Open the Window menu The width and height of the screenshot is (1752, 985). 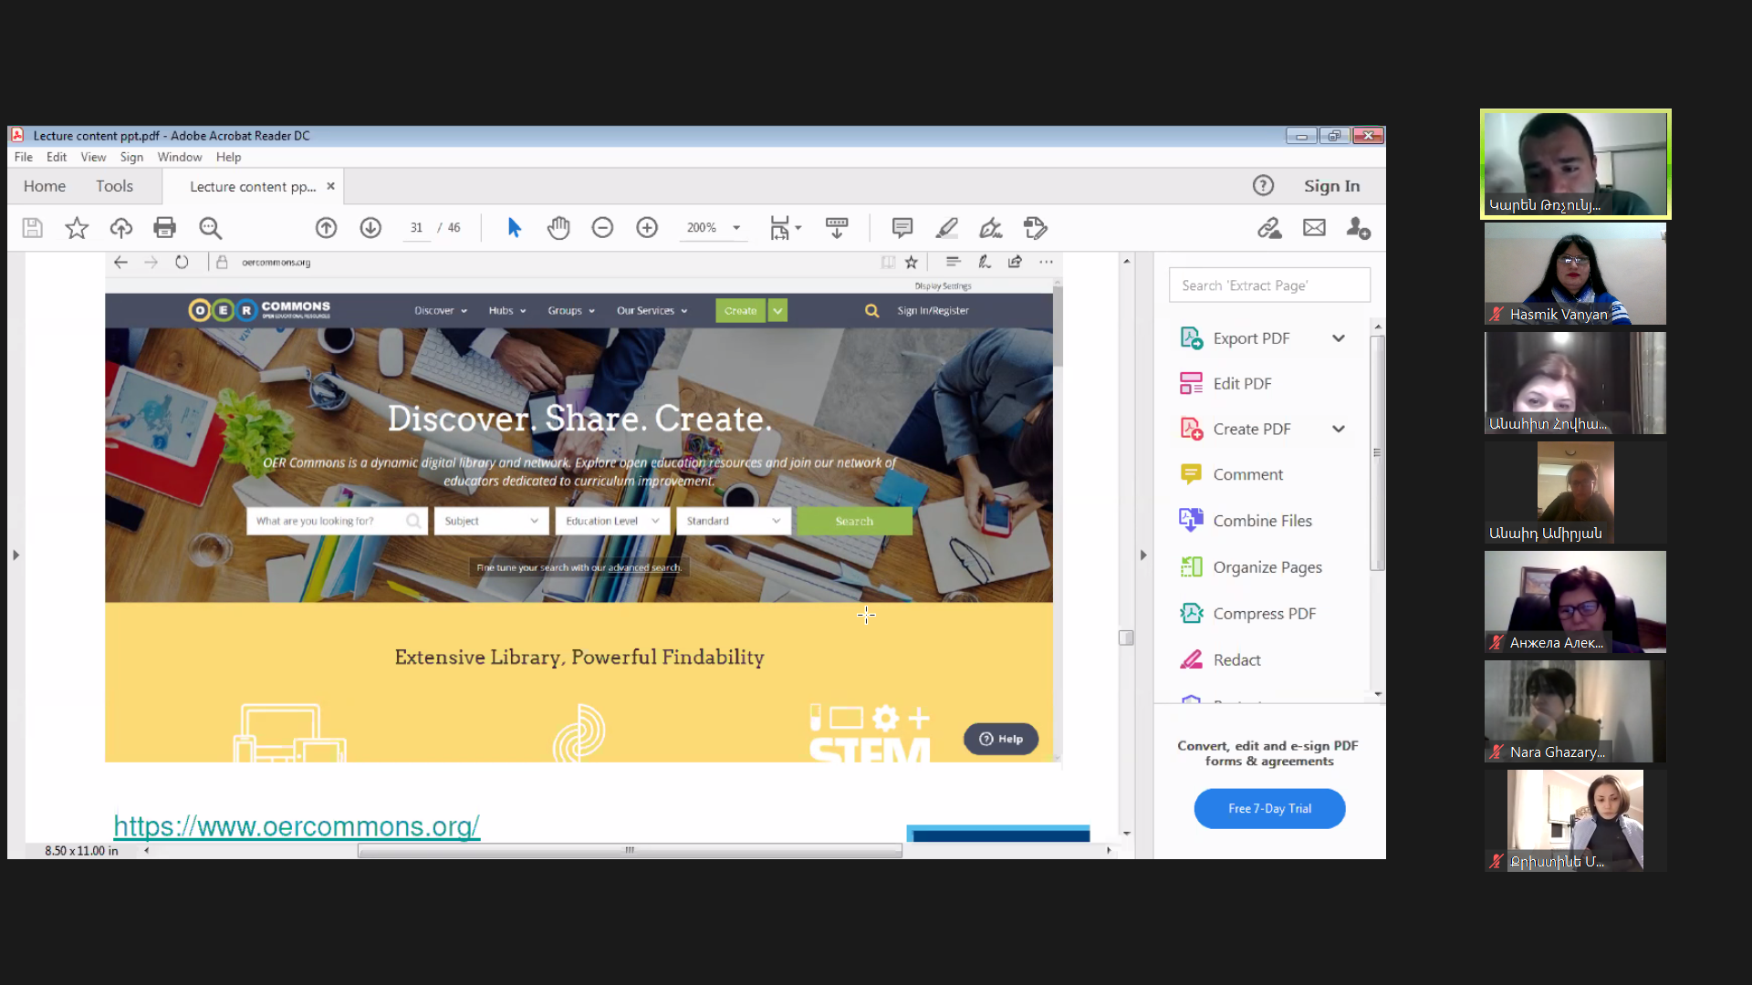(x=180, y=157)
